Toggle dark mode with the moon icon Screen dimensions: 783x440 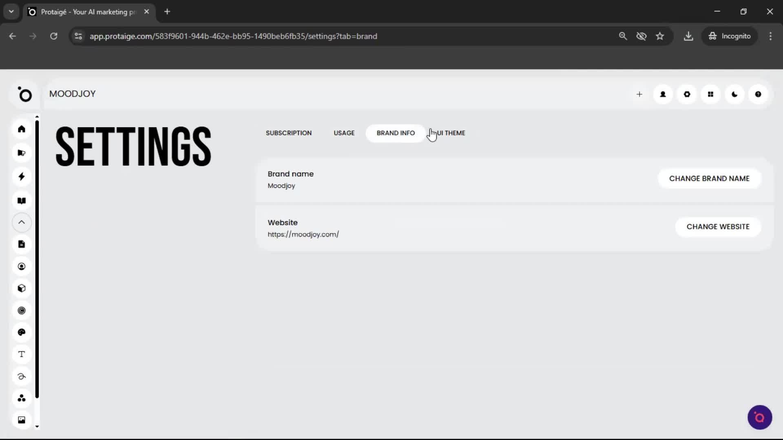(734, 94)
